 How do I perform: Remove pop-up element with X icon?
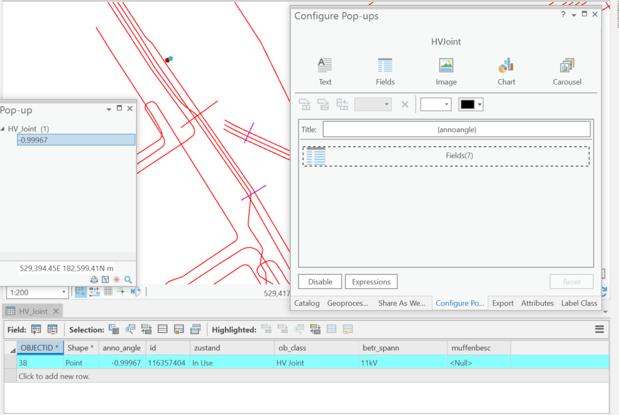(x=405, y=105)
